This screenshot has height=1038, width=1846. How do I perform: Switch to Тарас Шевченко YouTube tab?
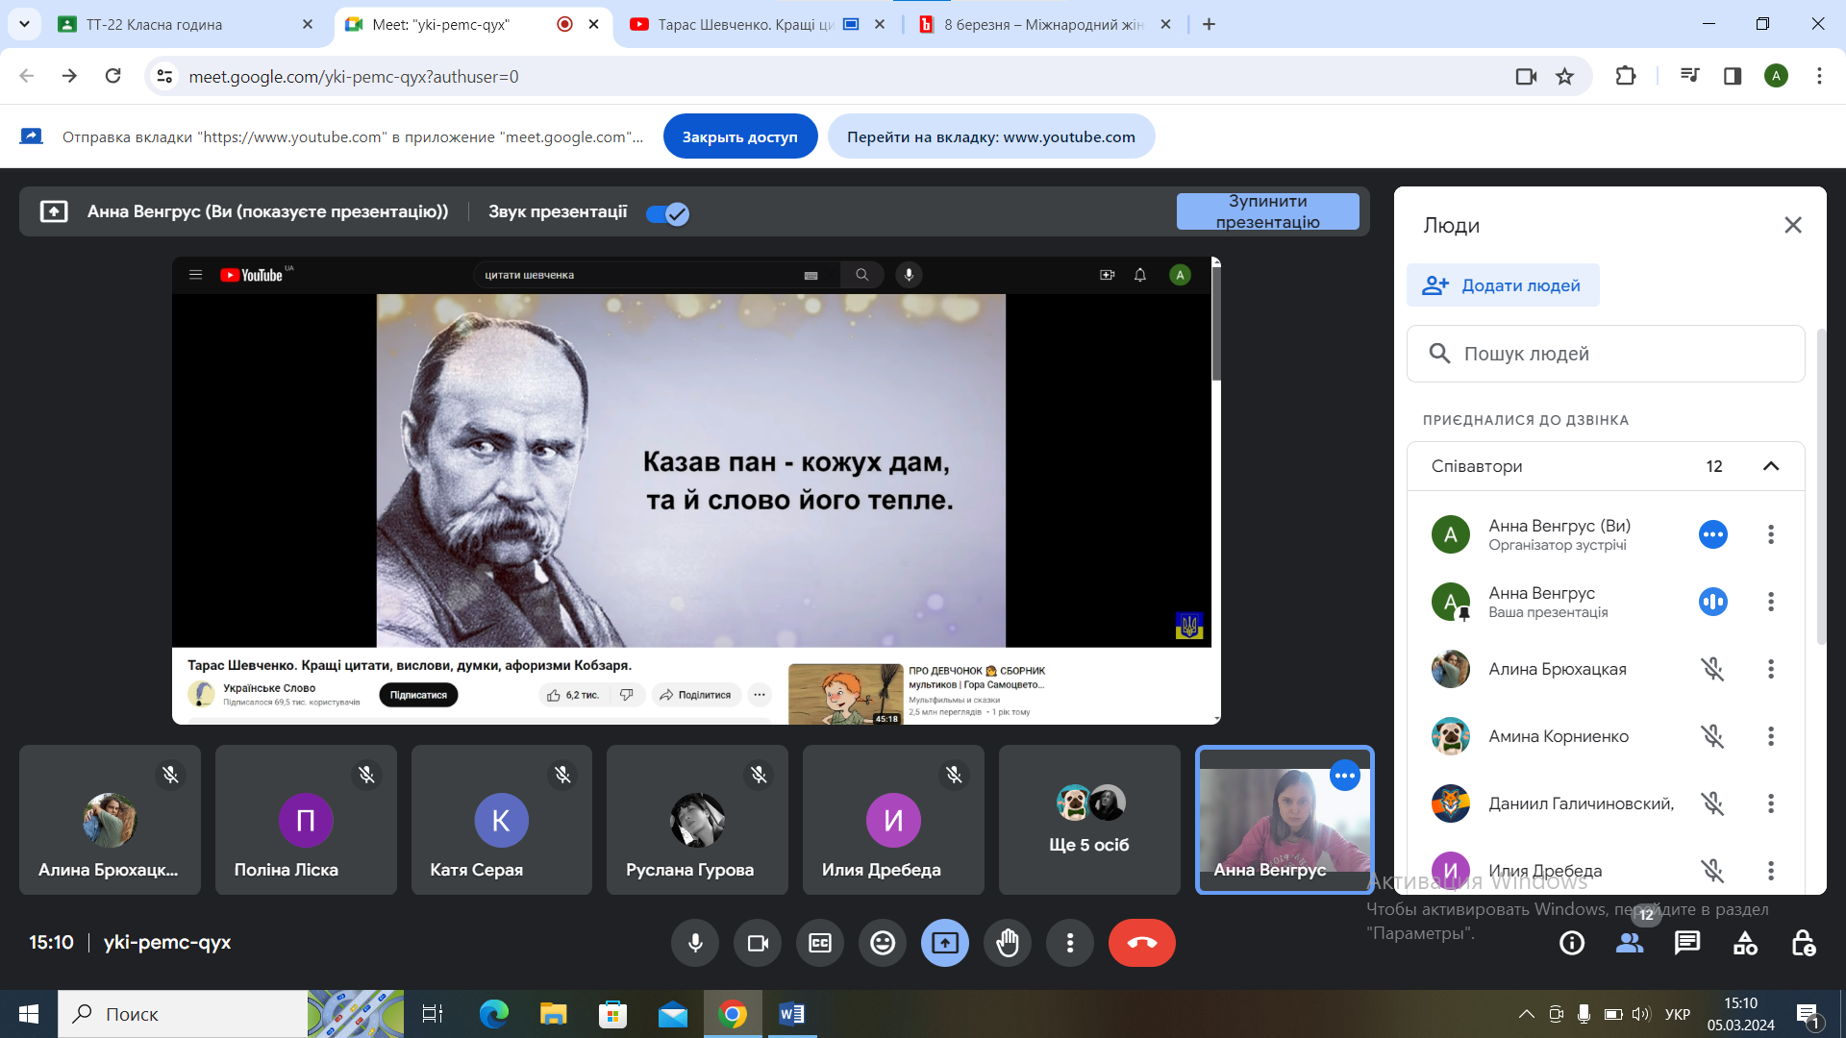point(756,24)
